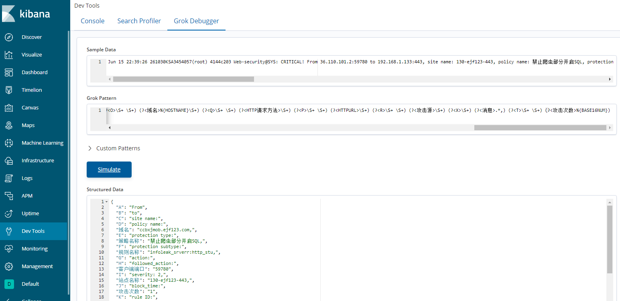Open Discover compass icon

(x=9, y=37)
